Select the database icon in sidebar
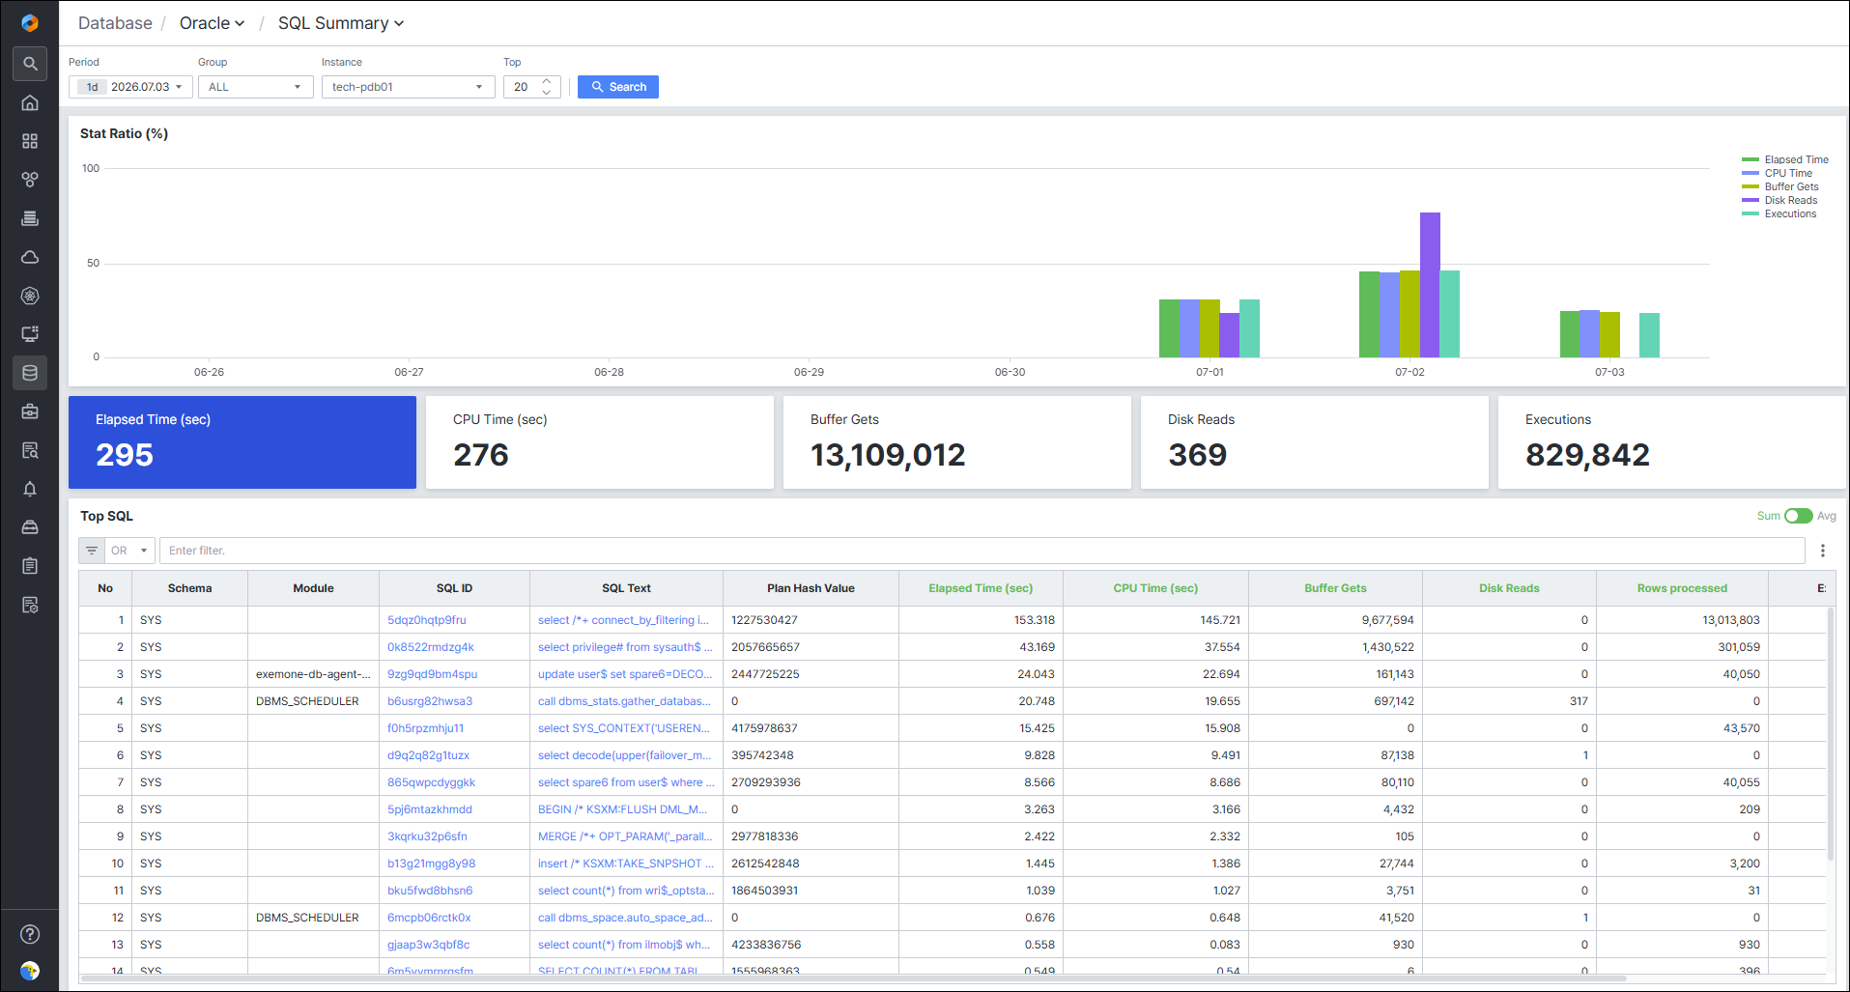Viewport: 1850px width, 992px height. coord(30,373)
